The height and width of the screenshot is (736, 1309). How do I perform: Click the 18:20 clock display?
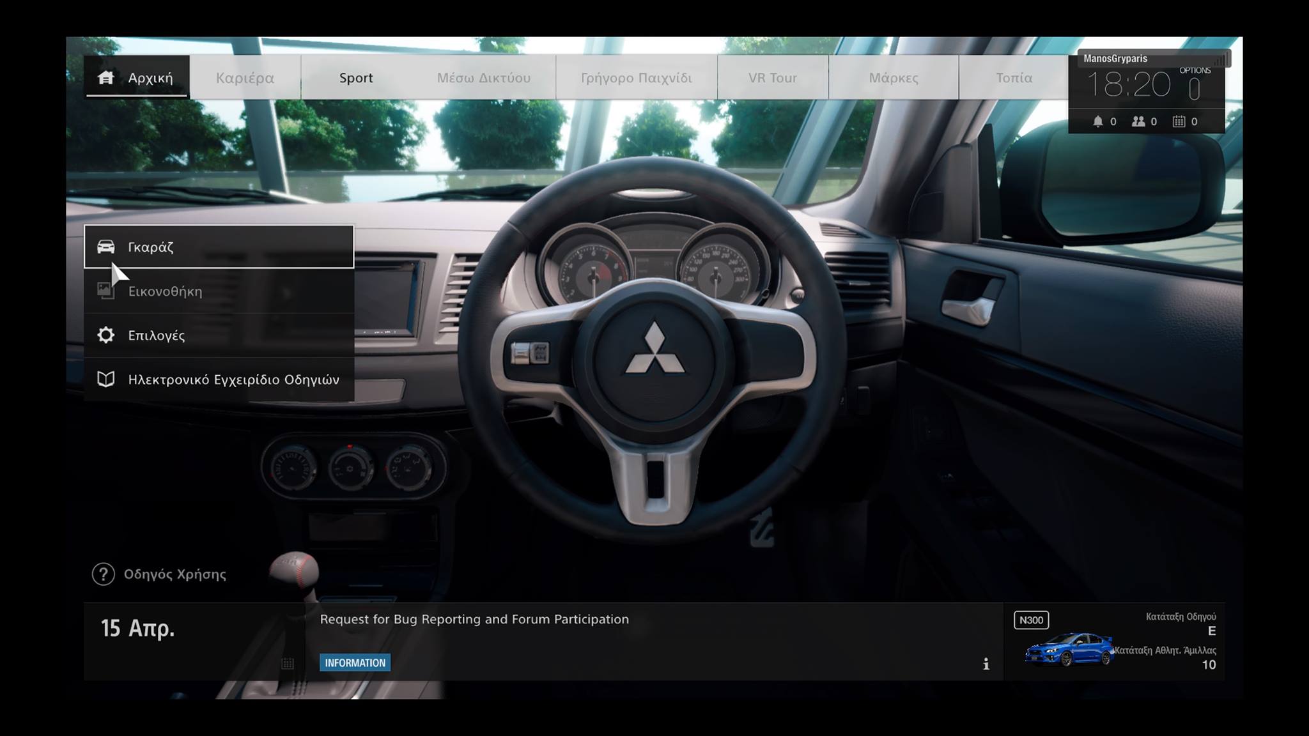click(1129, 84)
